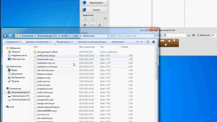This screenshot has height=122, width=217.
Task: Sort files by the 'Имя' column header
Action: [x=36, y=47]
